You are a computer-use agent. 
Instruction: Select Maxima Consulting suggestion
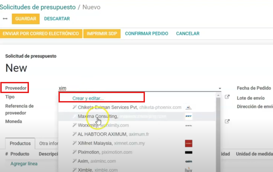point(137,116)
